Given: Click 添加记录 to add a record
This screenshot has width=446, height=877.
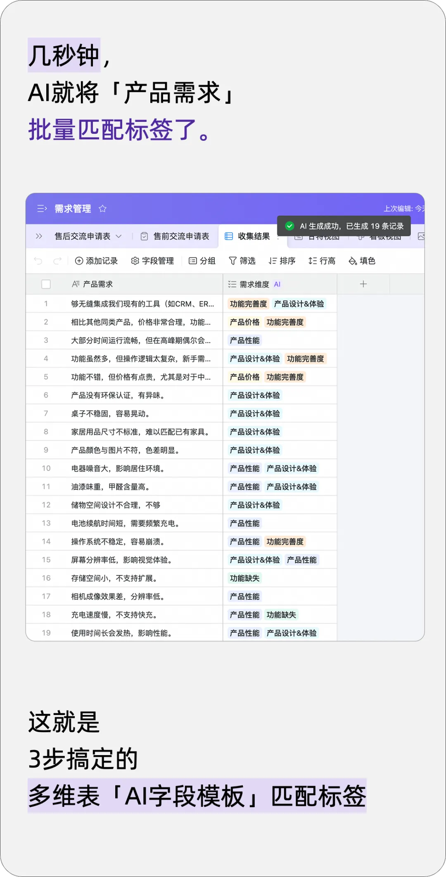Looking at the screenshot, I should point(96,261).
